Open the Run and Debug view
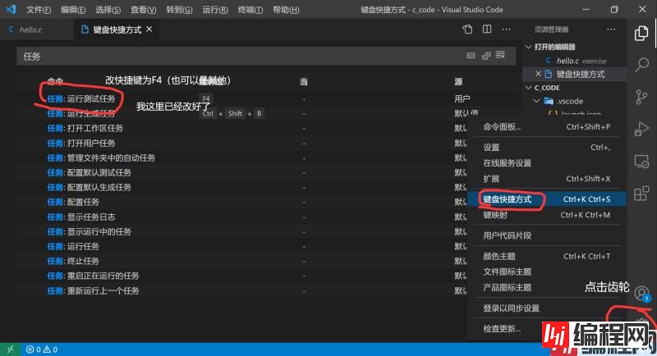Viewport: 657px width, 356px height. coord(642,129)
